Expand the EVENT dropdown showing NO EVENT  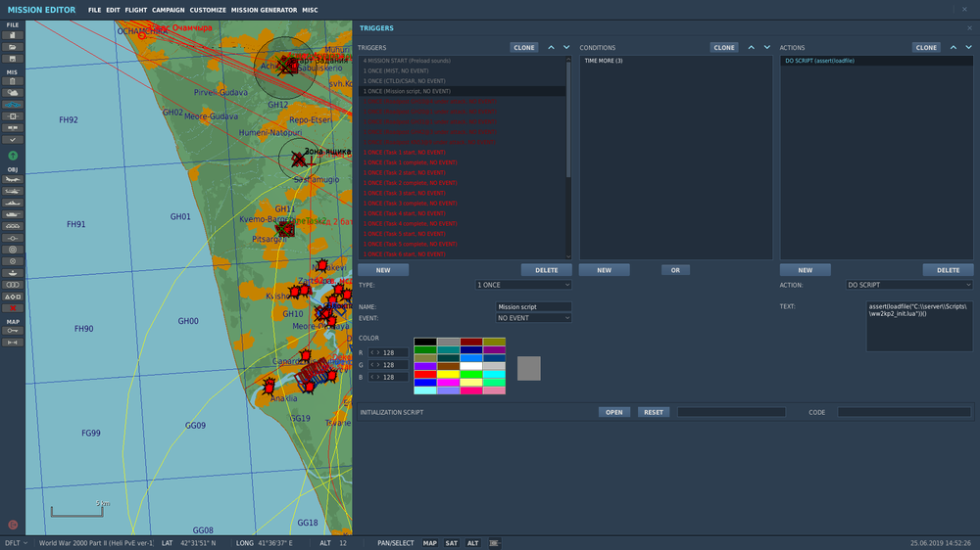coord(533,318)
